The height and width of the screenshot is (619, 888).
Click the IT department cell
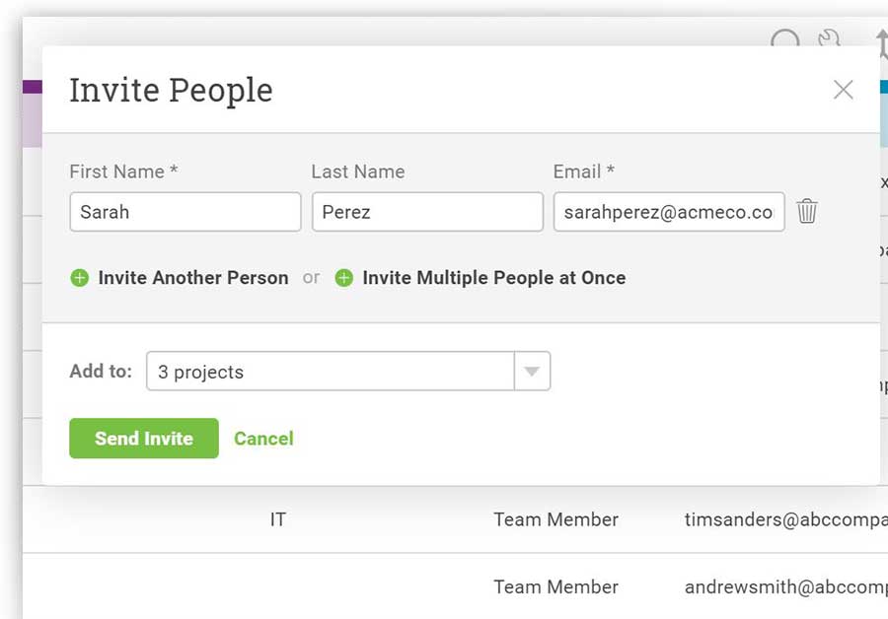click(278, 519)
